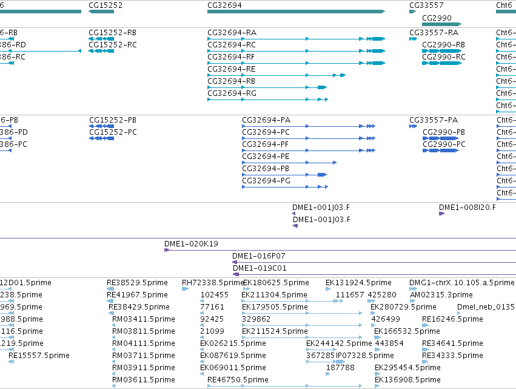Click EST EK180625.5prime
The width and height of the screenshot is (516, 389).
[276, 283]
